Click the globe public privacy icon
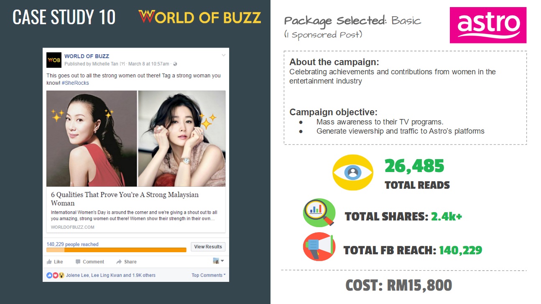The height and width of the screenshot is (304, 541). [175, 64]
